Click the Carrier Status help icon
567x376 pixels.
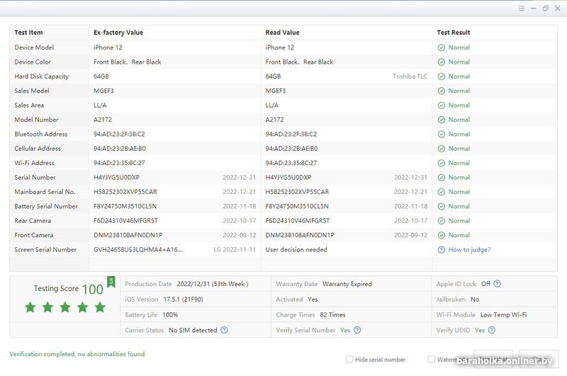[x=224, y=330]
